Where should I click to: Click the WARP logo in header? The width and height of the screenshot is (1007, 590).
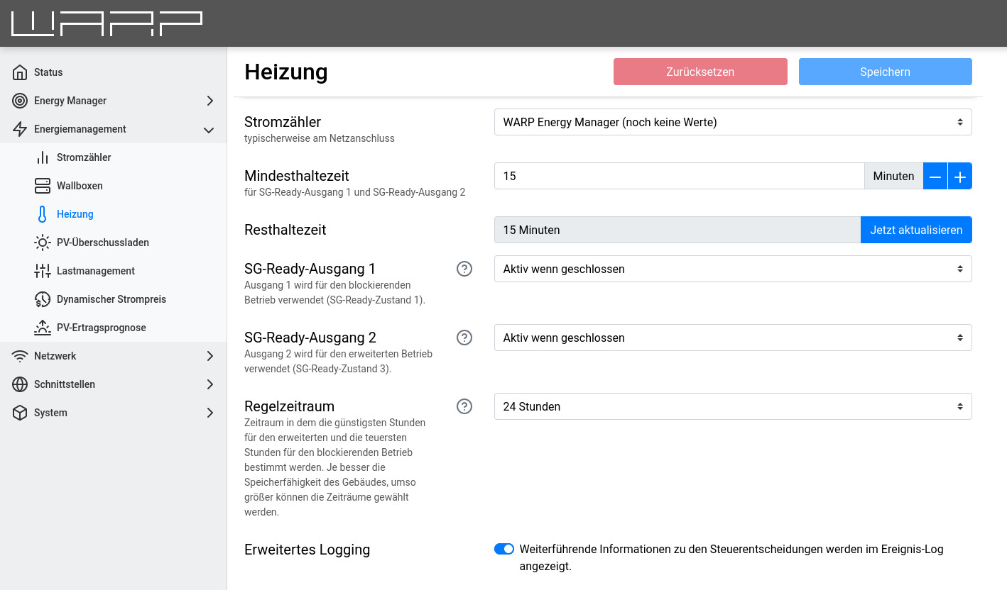pos(107,23)
